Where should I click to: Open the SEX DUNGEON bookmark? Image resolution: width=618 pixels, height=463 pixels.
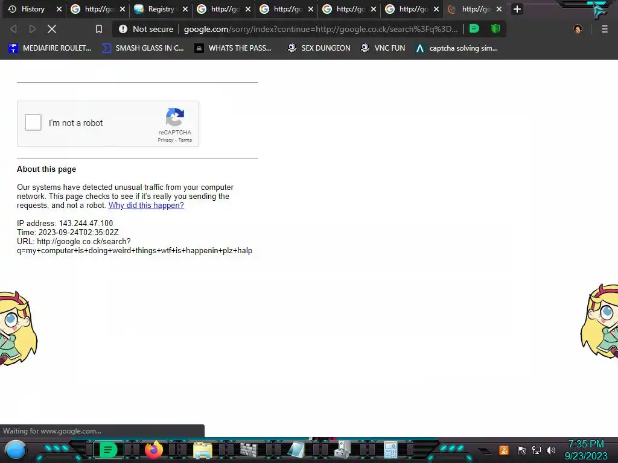pos(319,48)
